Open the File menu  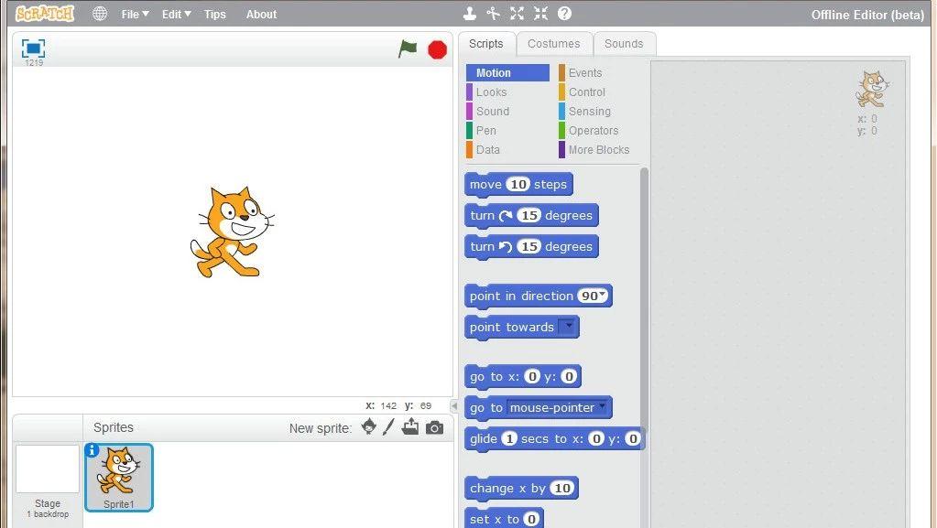pyautogui.click(x=135, y=15)
